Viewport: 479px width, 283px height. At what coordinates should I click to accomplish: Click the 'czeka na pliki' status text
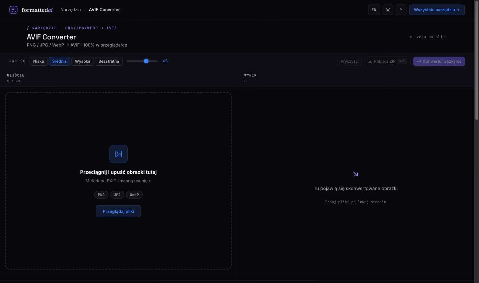tap(430, 37)
